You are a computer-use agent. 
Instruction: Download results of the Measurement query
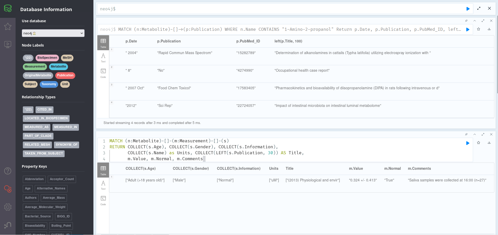pos(489,143)
